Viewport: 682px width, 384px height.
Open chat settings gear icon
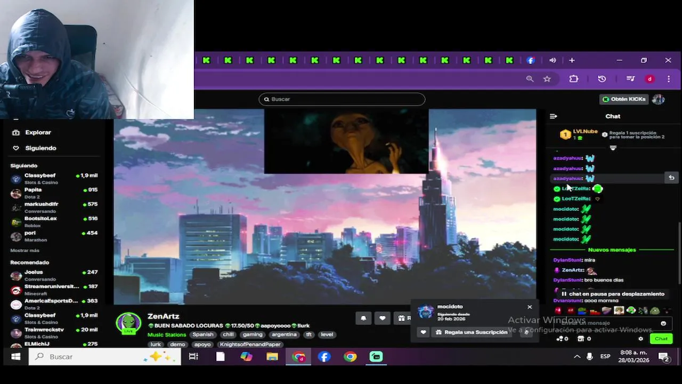click(x=640, y=339)
